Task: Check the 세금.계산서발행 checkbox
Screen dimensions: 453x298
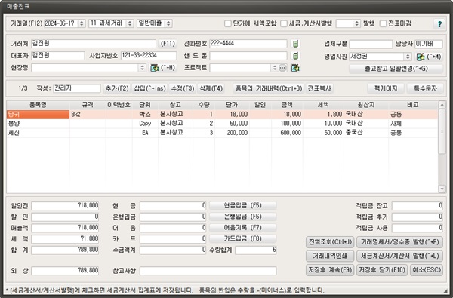Action: click(284, 23)
